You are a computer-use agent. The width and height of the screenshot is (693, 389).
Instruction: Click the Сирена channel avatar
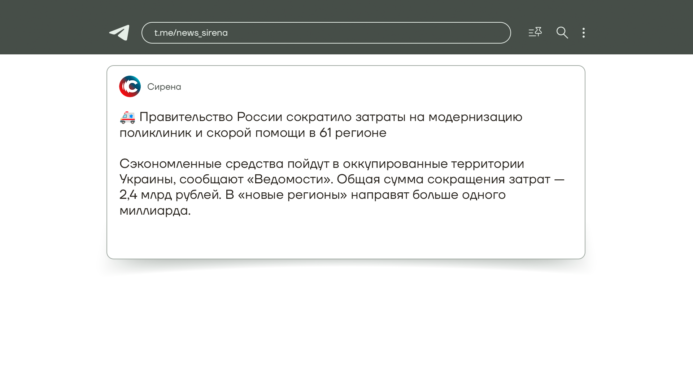coord(130,86)
